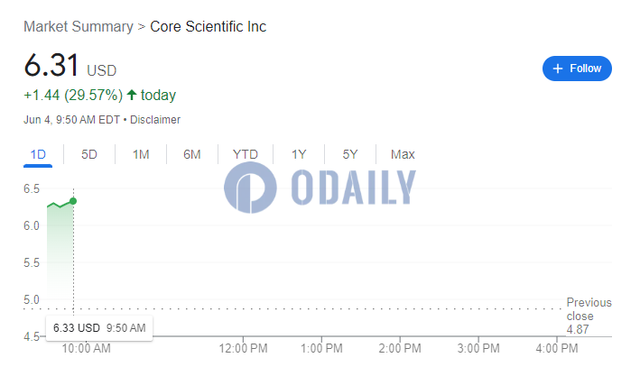Click the green price marker dot
Image resolution: width=640 pixels, height=376 pixels.
click(x=73, y=201)
